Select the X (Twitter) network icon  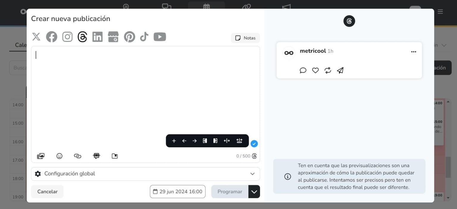coord(36,37)
